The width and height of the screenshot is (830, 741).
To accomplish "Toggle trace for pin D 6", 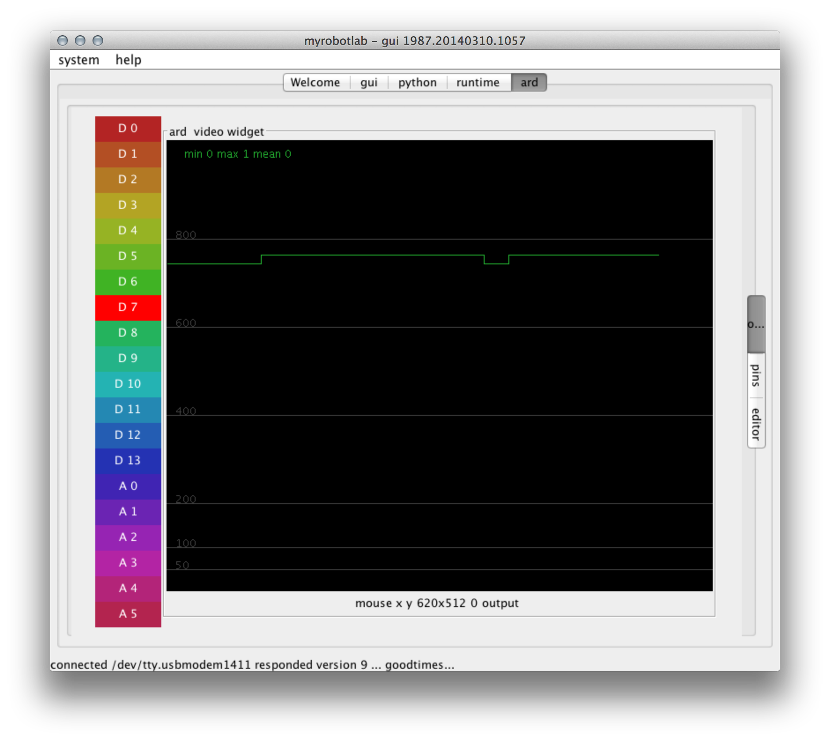I will (128, 282).
